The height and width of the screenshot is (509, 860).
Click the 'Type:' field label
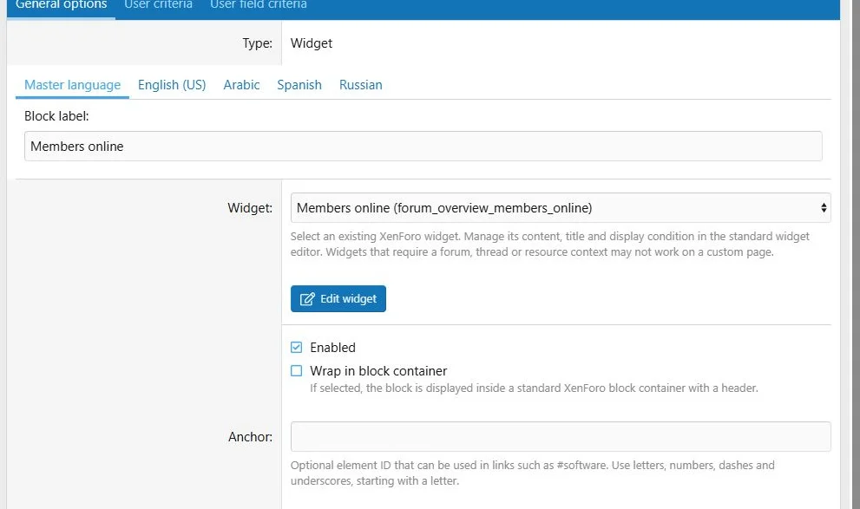pyautogui.click(x=257, y=43)
